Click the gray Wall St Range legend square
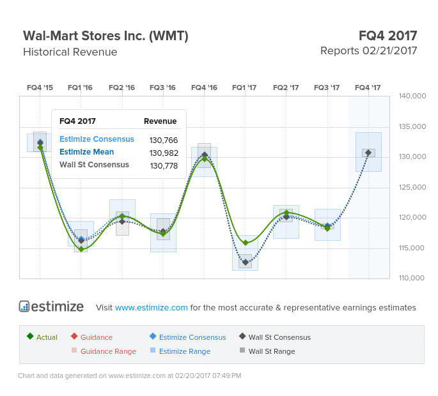438x396 pixels. 242,350
